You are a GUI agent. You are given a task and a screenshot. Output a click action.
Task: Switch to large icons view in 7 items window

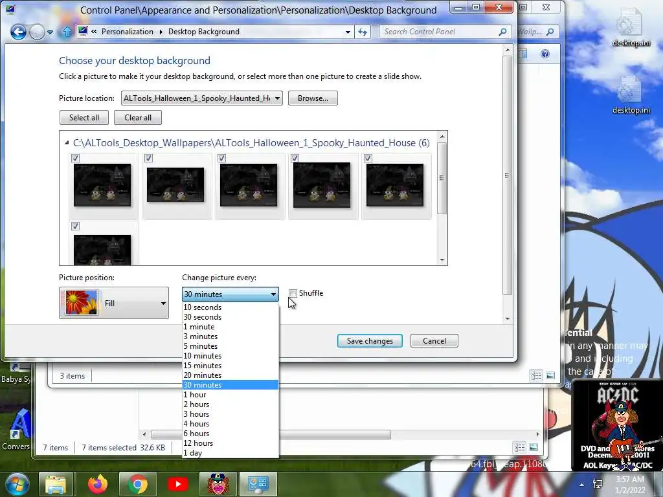click(x=534, y=447)
